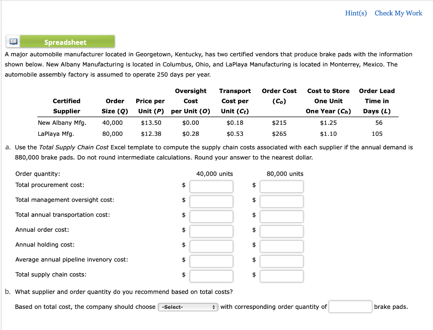Click the total procurement cost field for 80,000 units
Screen dimensions: 433x330
[x=282, y=186]
